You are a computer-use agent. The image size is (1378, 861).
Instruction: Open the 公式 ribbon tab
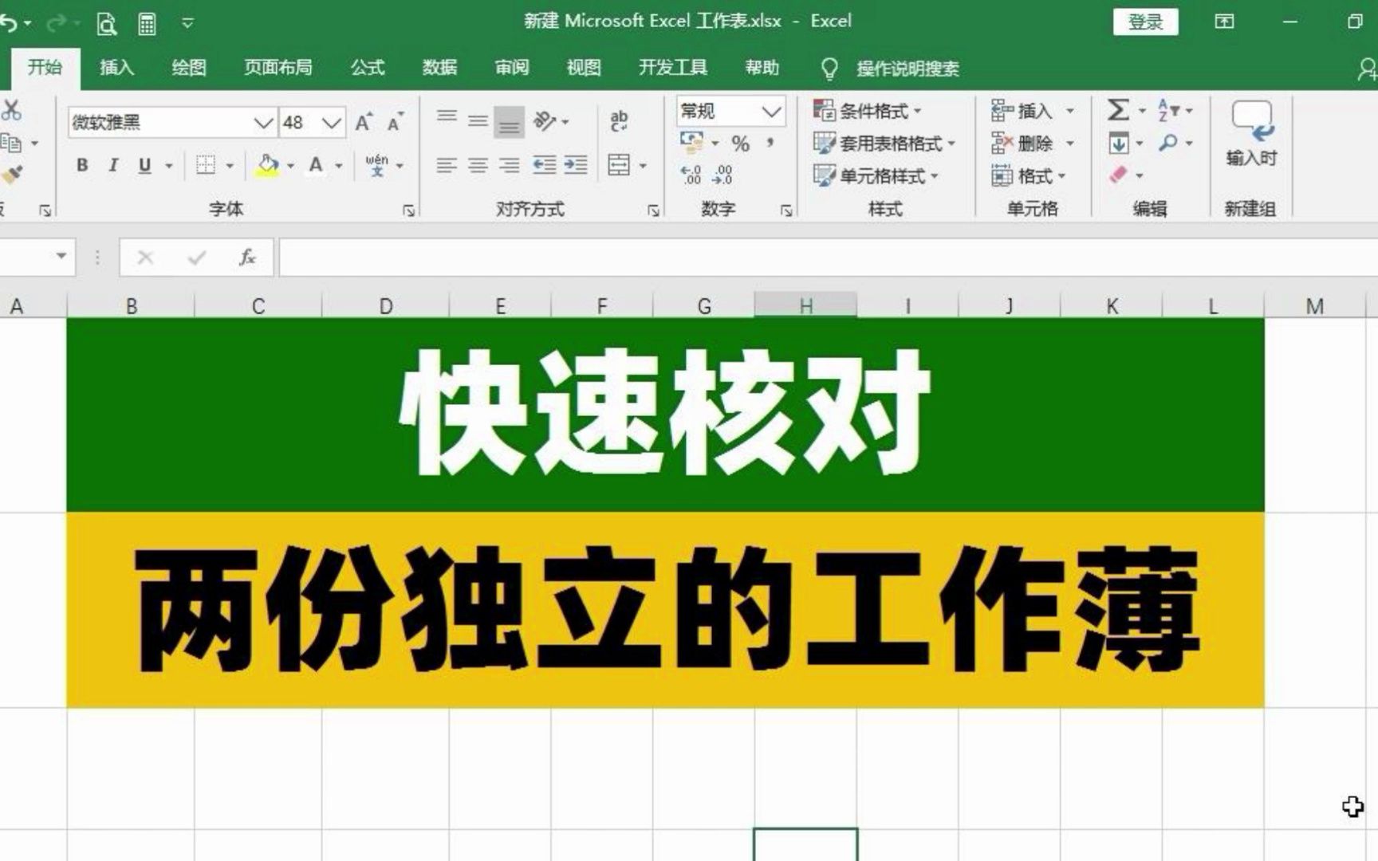coord(368,68)
